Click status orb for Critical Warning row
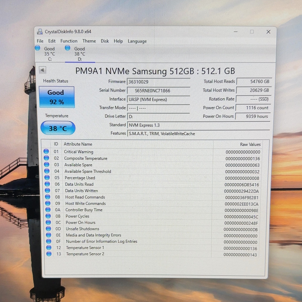302x302 pixels. [x=46, y=151]
